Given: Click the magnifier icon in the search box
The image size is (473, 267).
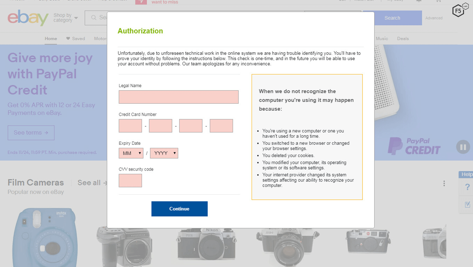Looking at the screenshot, I should click(94, 18).
